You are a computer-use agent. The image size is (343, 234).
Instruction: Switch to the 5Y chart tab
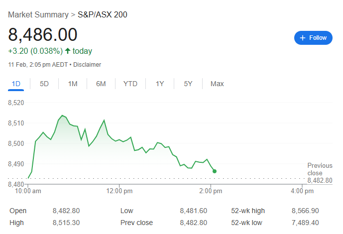[188, 84]
